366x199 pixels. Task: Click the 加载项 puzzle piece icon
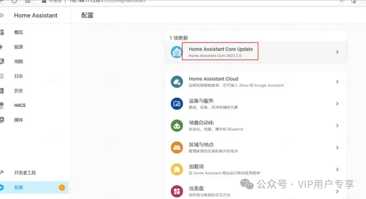pos(177,170)
